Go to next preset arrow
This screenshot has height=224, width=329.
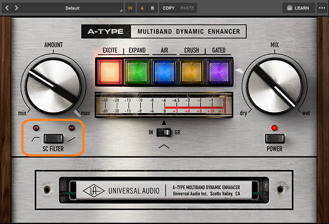coord(17,8)
